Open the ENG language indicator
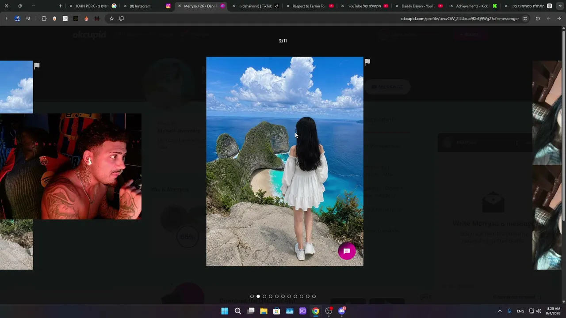The image size is (566, 318). [x=520, y=311]
